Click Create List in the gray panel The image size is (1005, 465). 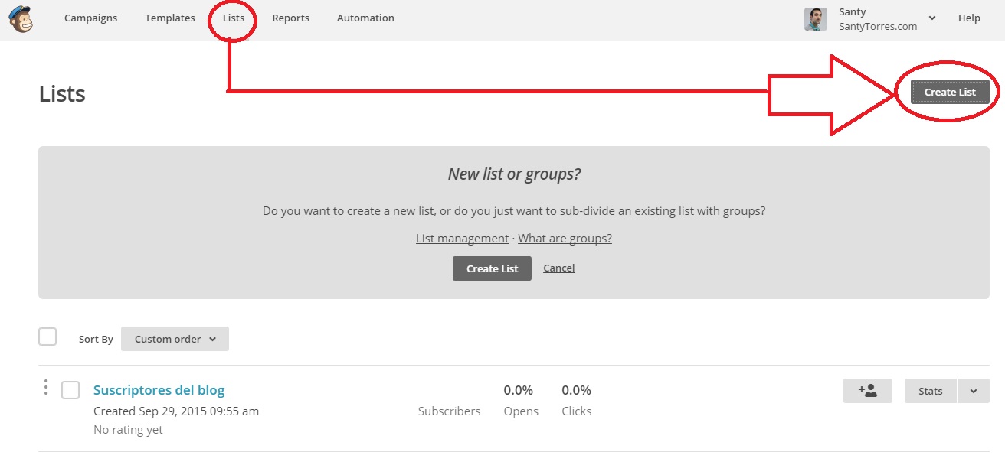pos(492,268)
